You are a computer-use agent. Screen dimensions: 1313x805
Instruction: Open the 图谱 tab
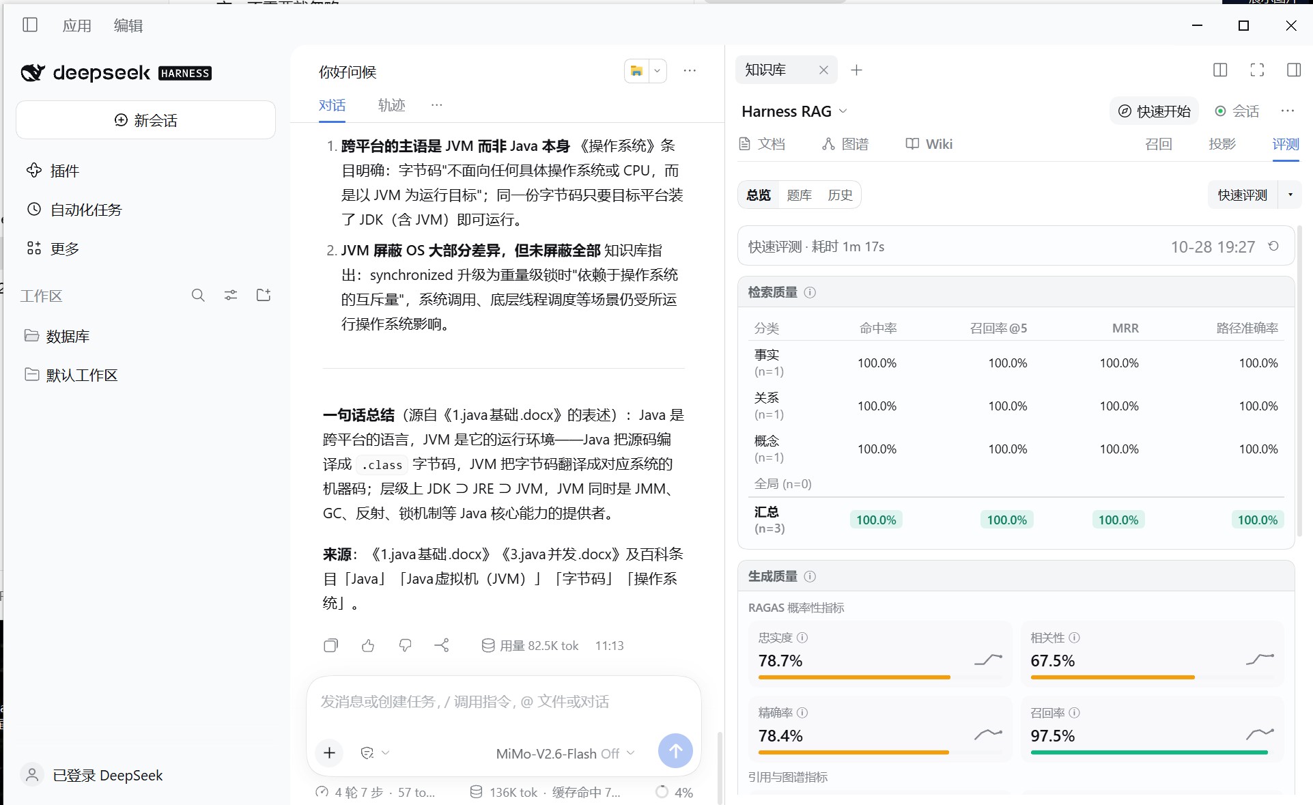[x=845, y=144]
